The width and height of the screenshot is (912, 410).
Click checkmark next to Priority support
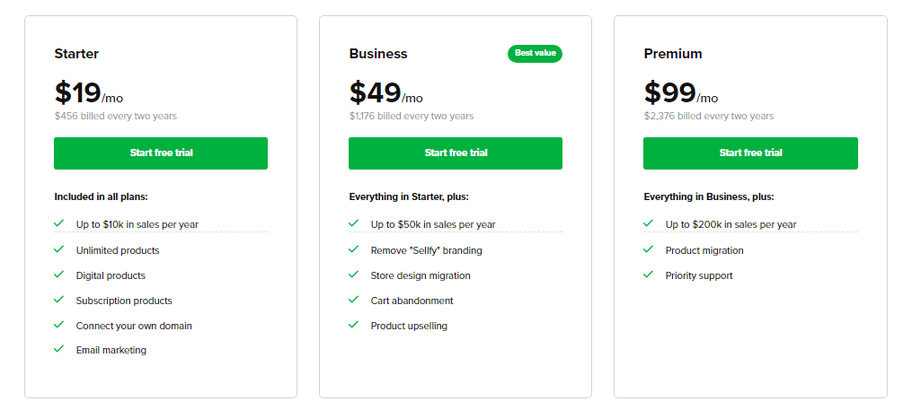(649, 275)
